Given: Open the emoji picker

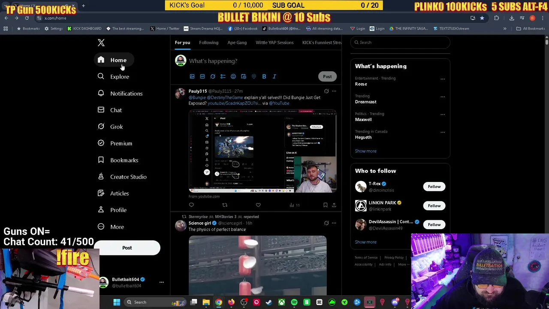Looking at the screenshot, I should tap(233, 76).
